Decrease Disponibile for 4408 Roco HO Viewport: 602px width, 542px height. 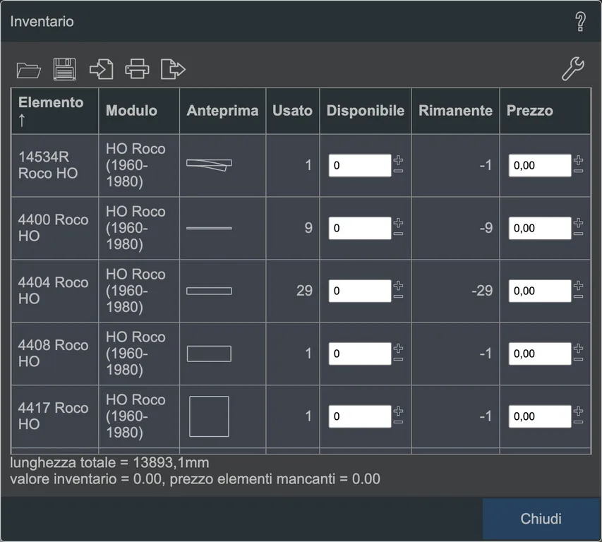pos(398,359)
